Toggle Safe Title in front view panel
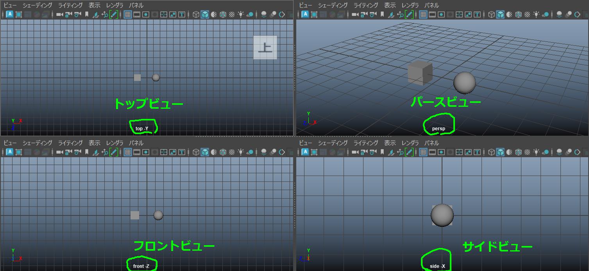The height and width of the screenshot is (271, 589). click(x=182, y=152)
